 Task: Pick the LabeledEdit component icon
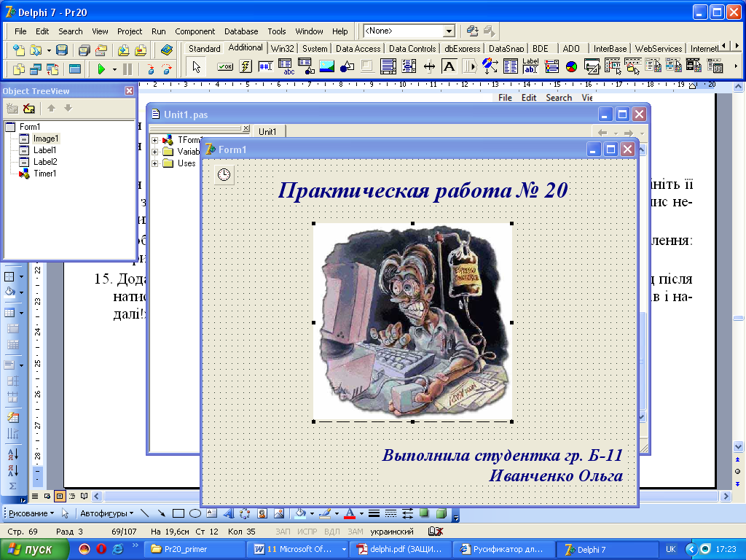(530, 66)
